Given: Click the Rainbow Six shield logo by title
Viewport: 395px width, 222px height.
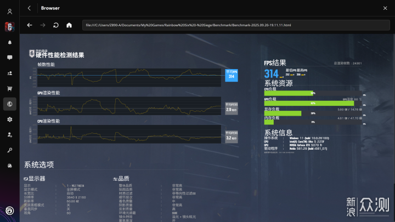Looking at the screenshot, I should click(32, 53).
